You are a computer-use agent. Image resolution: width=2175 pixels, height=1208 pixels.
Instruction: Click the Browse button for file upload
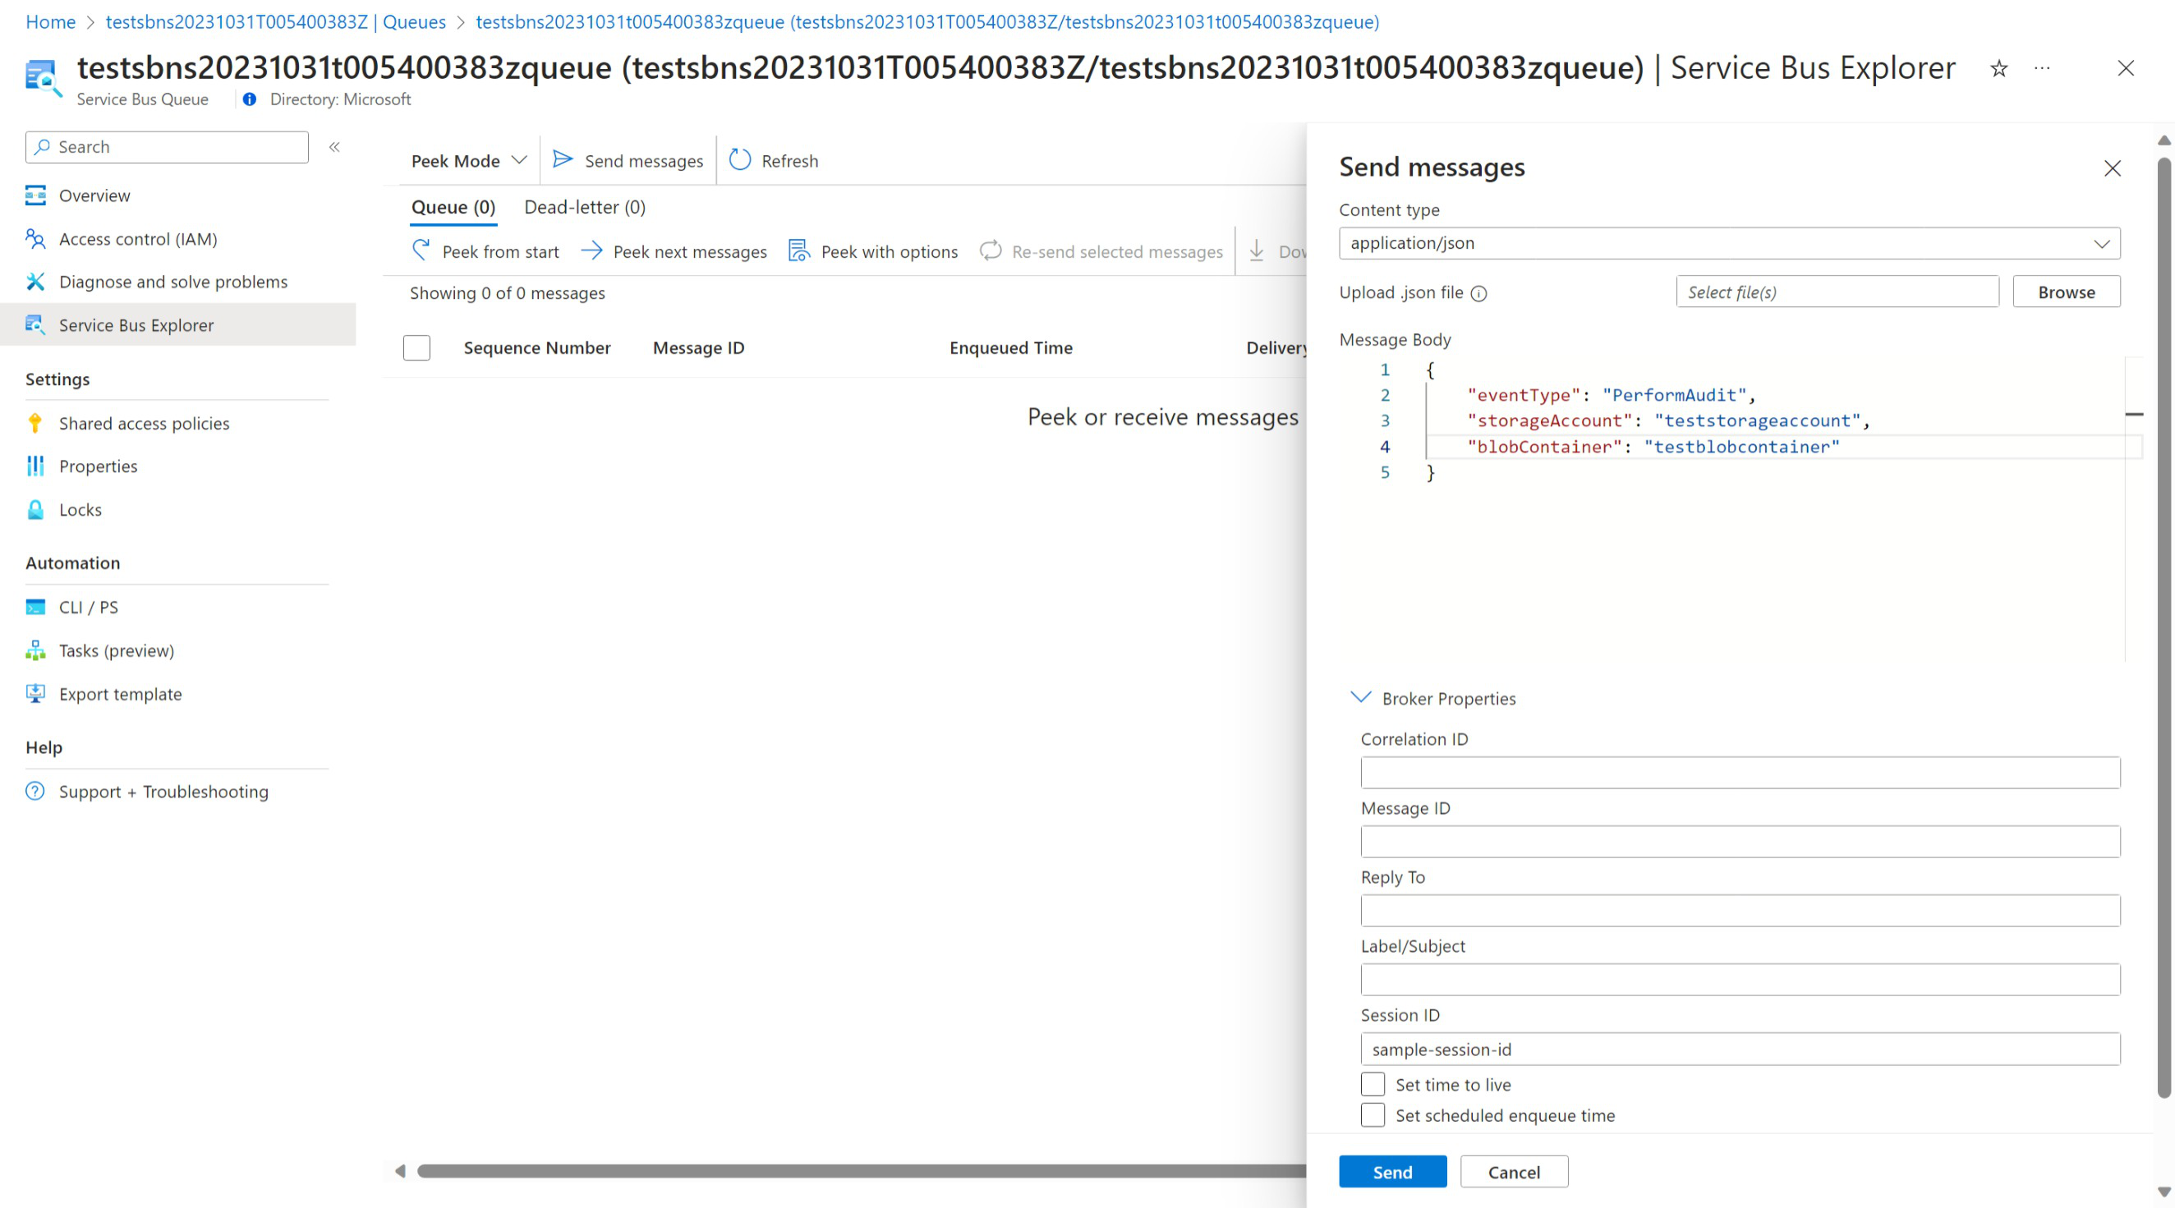(x=2067, y=292)
